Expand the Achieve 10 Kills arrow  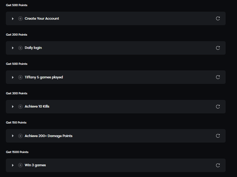coord(13,107)
